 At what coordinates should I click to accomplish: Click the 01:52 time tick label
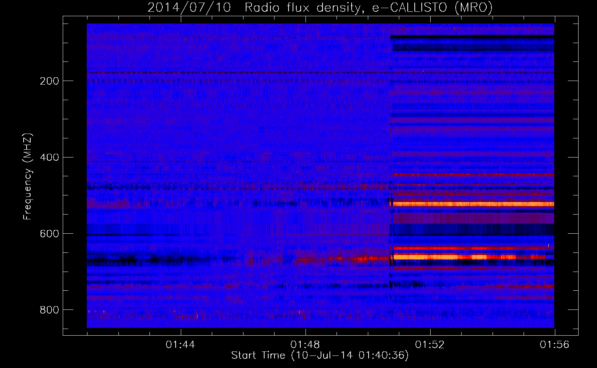430,345
